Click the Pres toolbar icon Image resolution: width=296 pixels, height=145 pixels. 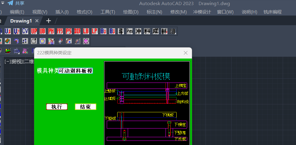[x=130, y=31]
